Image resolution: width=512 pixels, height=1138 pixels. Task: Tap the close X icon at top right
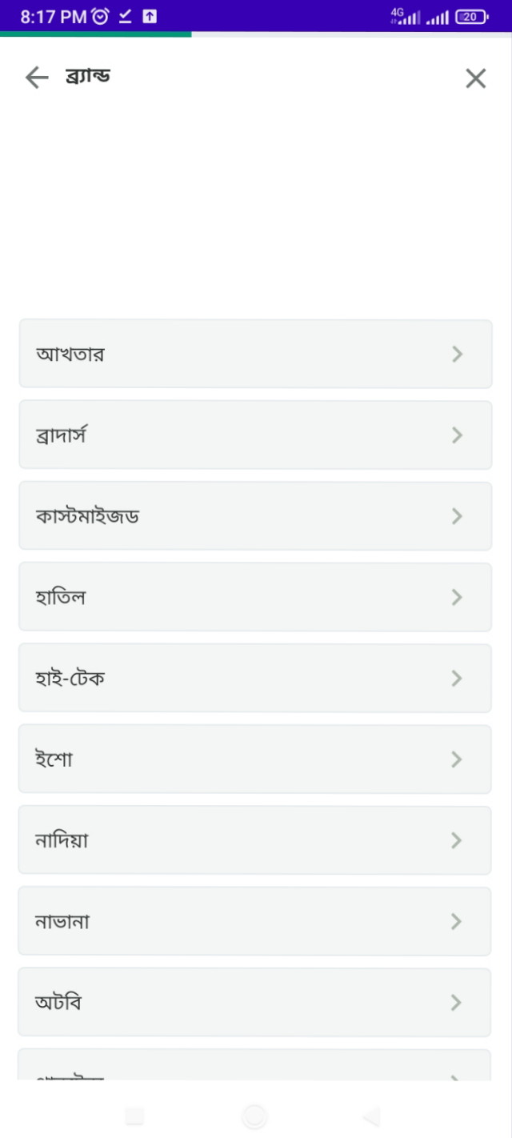pyautogui.click(x=475, y=78)
